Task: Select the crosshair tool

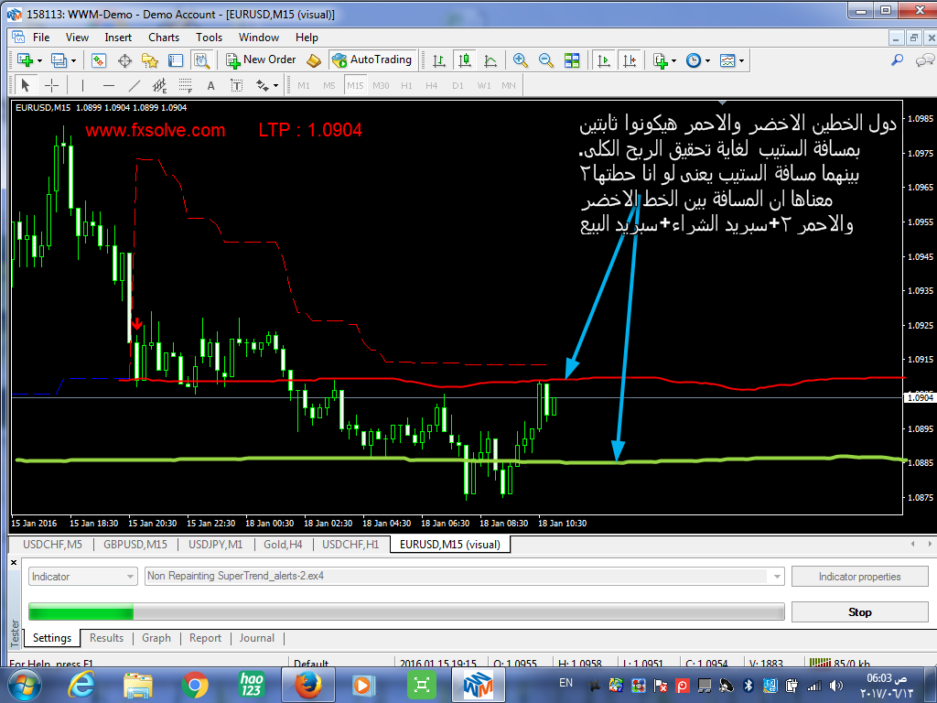Action: (52, 85)
